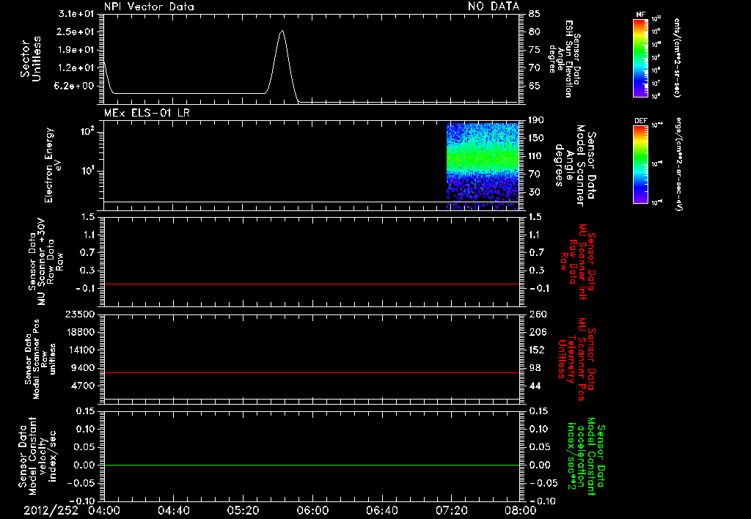Click the 'Model Scanner Angle degrees' axis label
Screen dimensions: 751x519
[x=575, y=166]
